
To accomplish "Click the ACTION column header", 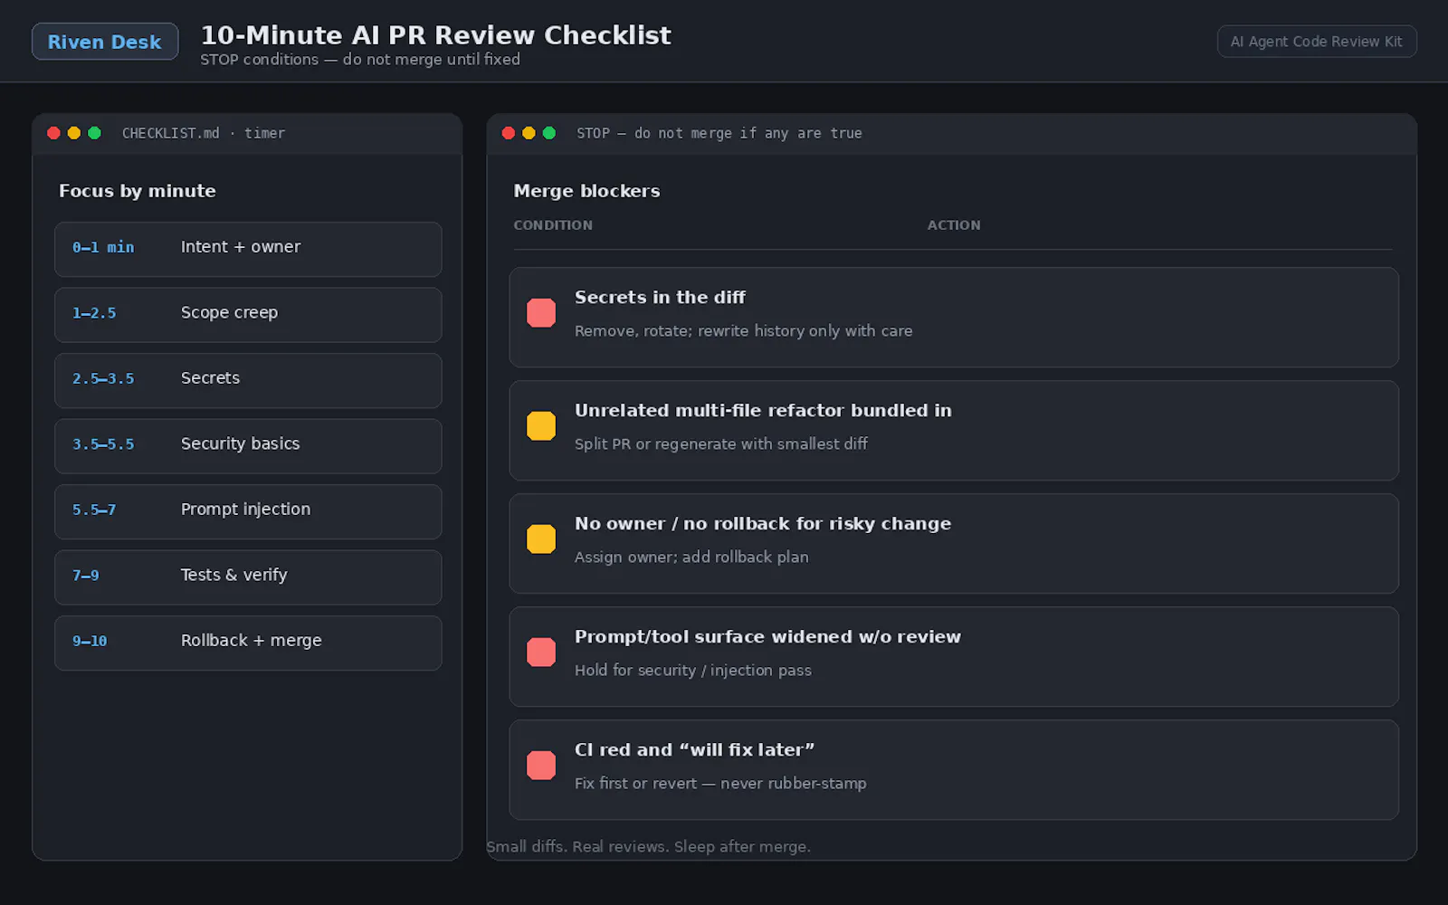I will point(954,225).
